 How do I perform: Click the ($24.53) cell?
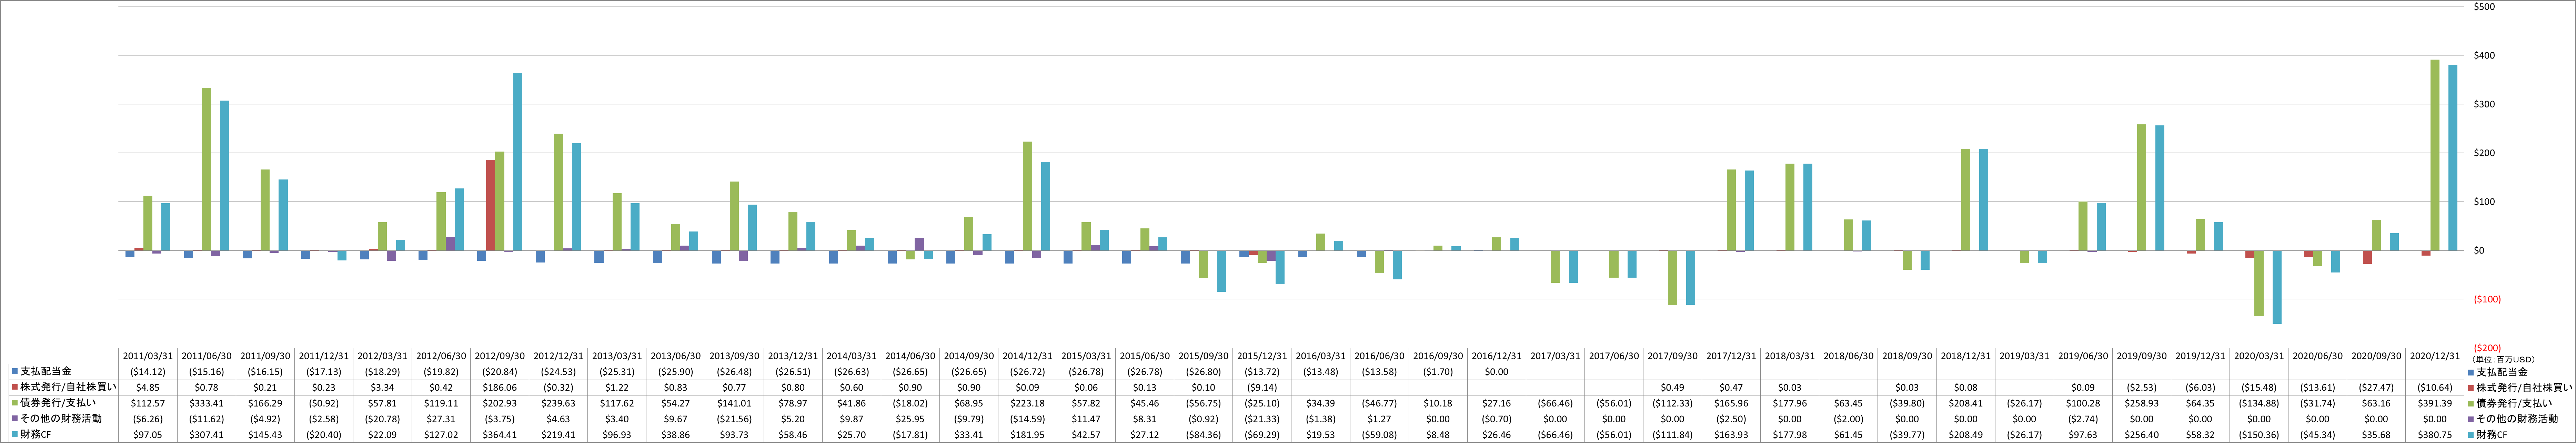pos(558,372)
